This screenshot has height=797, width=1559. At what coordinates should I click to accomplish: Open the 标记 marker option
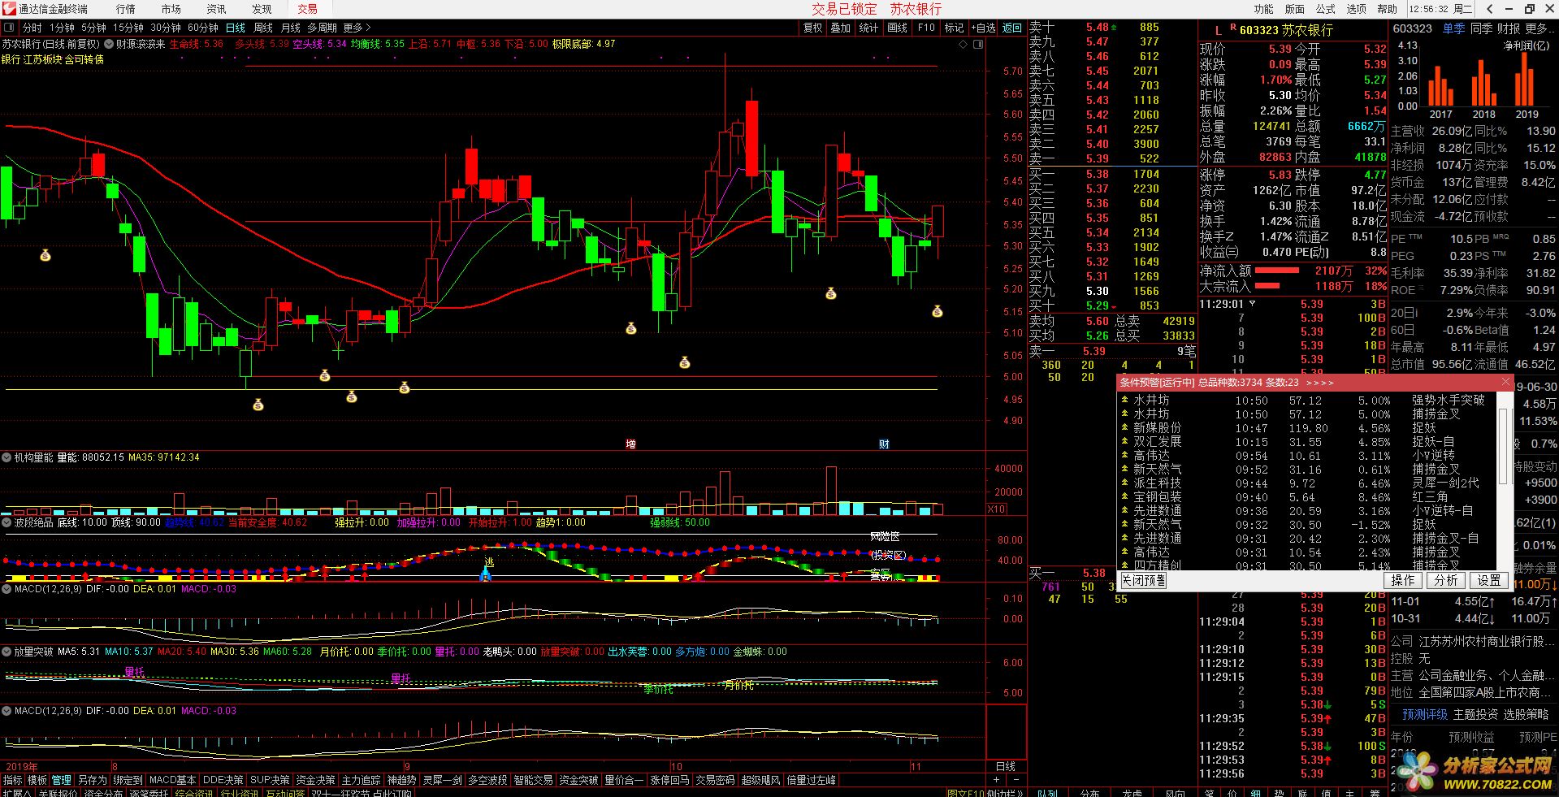click(954, 28)
